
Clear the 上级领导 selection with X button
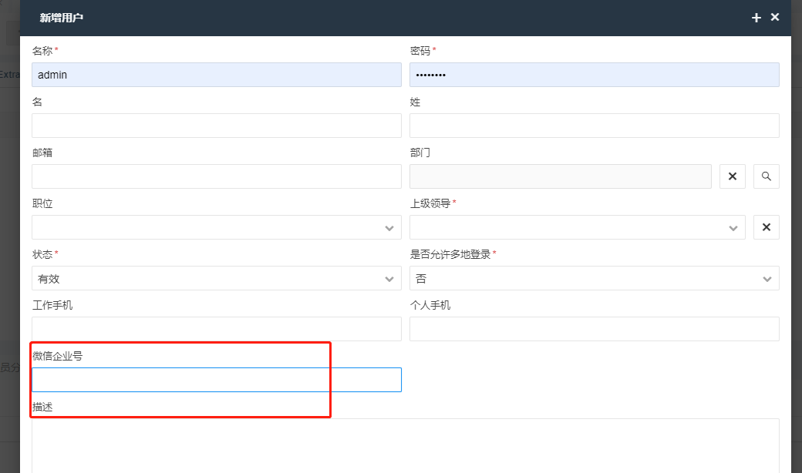point(767,227)
